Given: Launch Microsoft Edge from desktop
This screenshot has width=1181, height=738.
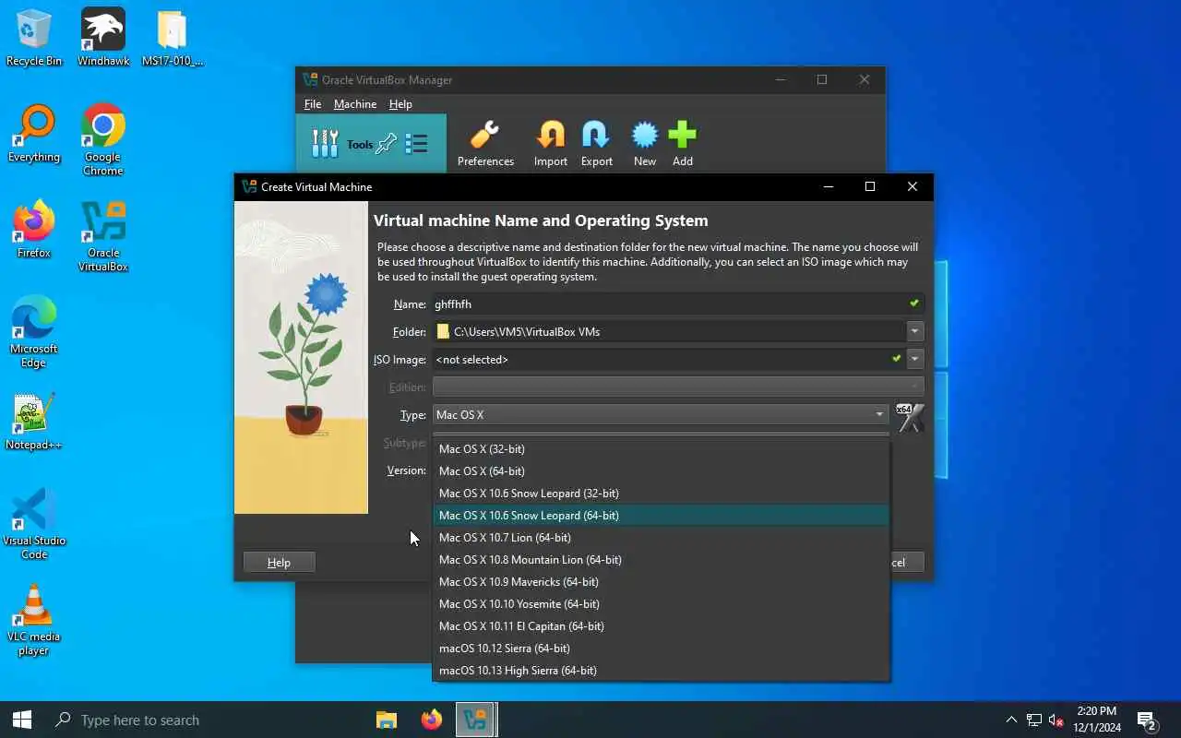Looking at the screenshot, I should (34, 332).
